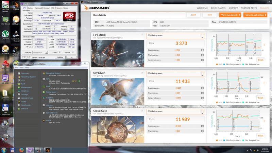Open the File menu in Speccy
Viewport: 272px width, 153px height.
click(x=16, y=67)
